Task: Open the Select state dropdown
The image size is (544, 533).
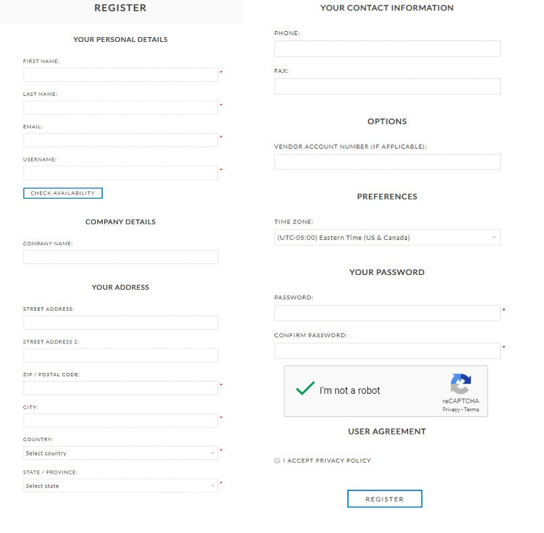Action: 120,486
